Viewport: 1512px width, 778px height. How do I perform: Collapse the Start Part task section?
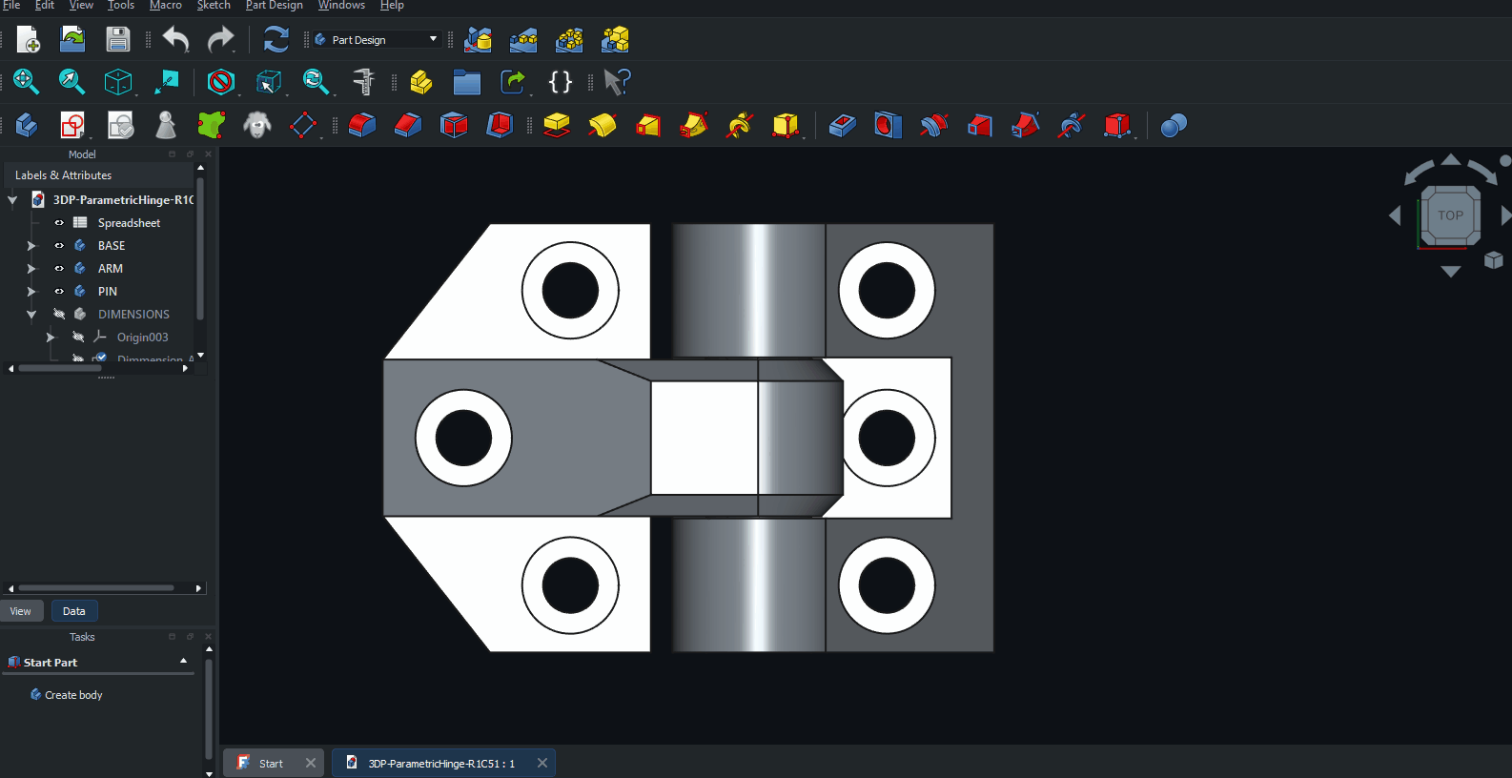point(184,661)
